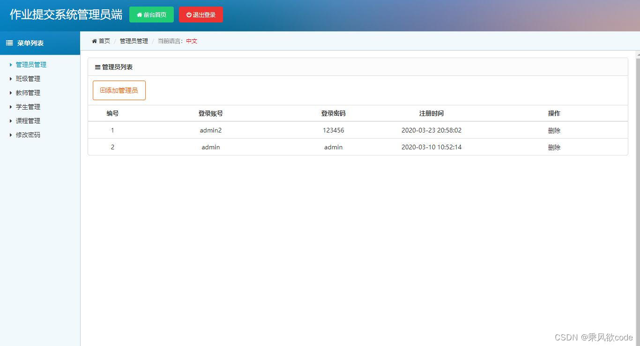
Task: Click the menu list icon in sidebar header
Action: [9, 43]
